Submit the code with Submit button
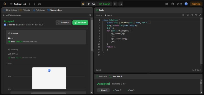Viewport: 204px width, 95px height. point(105,4)
